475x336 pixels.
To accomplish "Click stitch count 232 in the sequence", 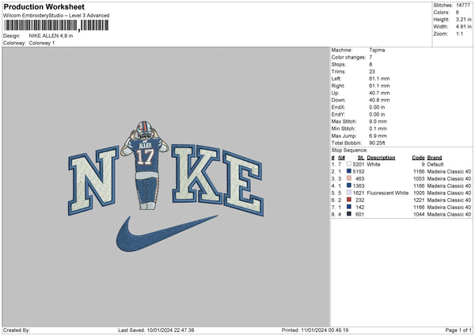I will (x=360, y=200).
